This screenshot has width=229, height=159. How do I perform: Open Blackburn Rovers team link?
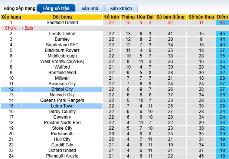click(x=62, y=50)
